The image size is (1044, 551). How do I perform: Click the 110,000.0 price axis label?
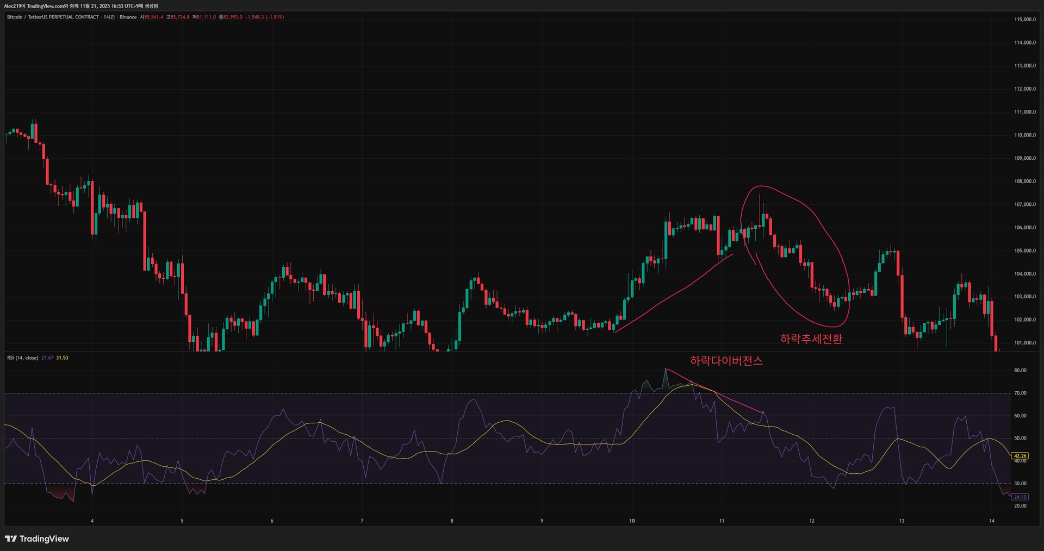point(1025,135)
